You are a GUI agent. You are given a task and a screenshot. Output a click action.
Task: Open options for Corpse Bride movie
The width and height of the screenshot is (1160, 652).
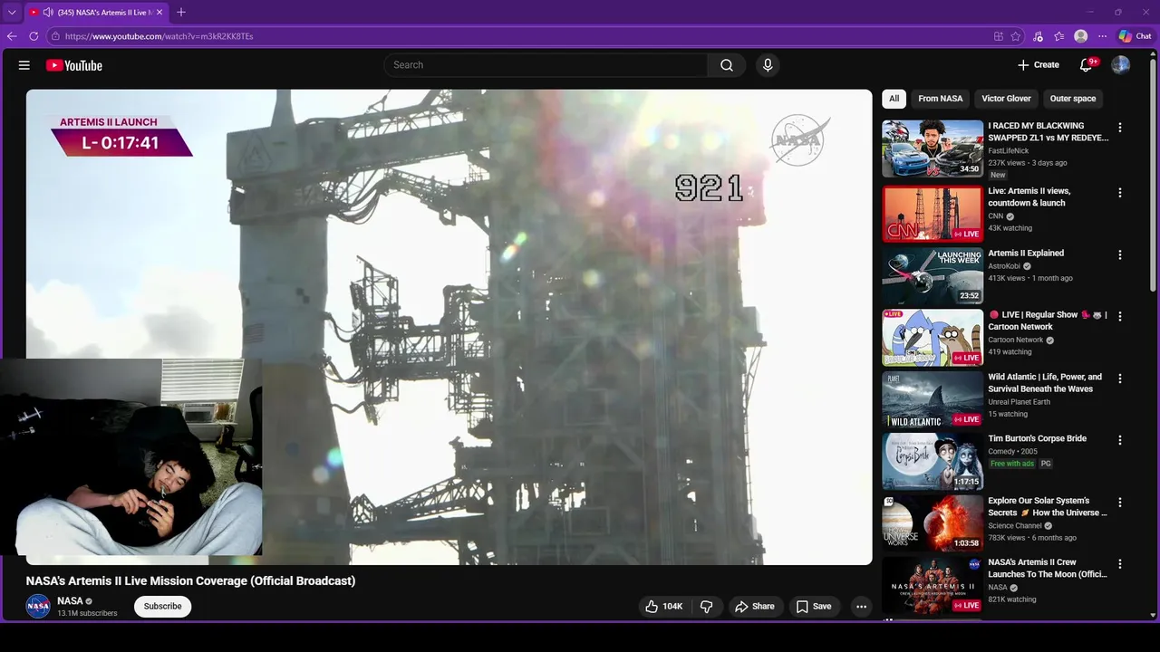click(1120, 440)
